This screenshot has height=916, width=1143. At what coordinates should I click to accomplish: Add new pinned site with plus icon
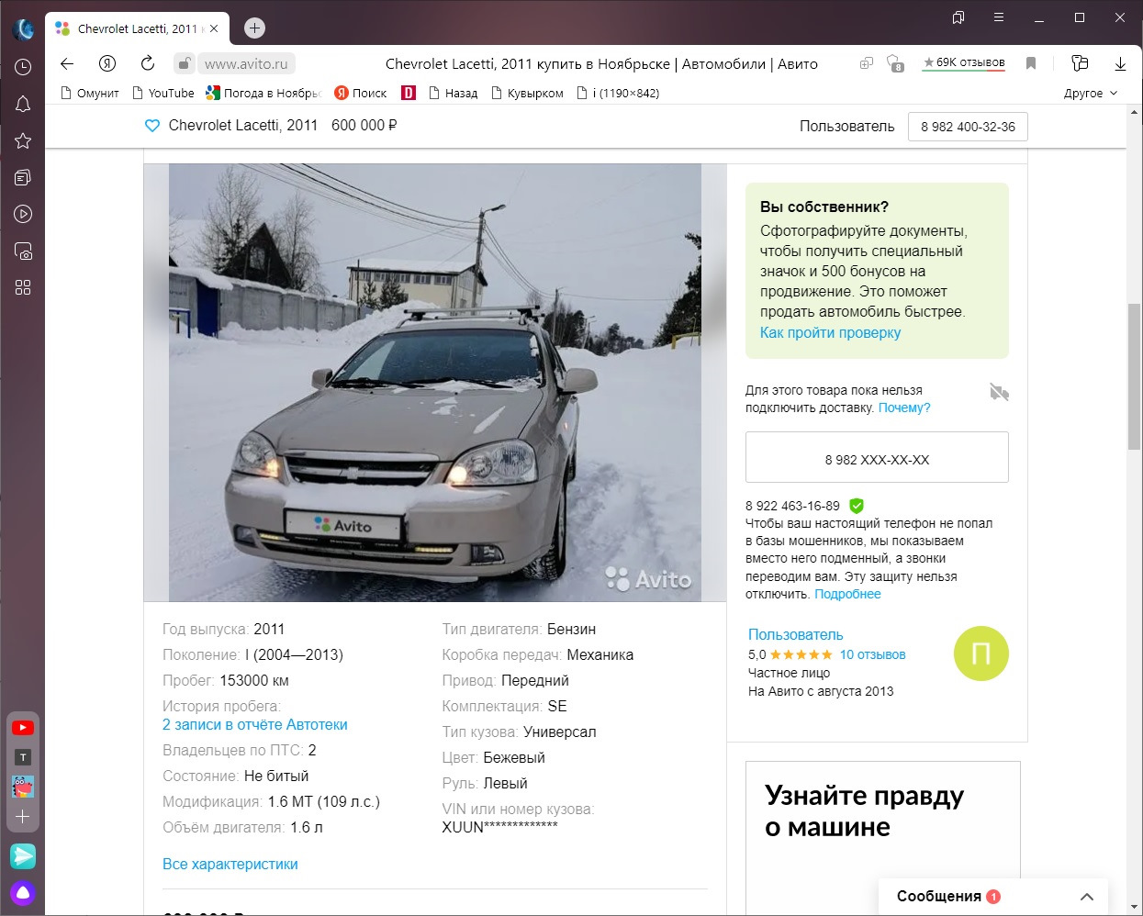23,816
